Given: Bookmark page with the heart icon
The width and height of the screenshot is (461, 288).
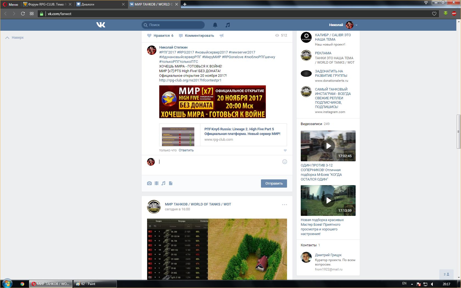Looking at the screenshot, I should pos(434,14).
